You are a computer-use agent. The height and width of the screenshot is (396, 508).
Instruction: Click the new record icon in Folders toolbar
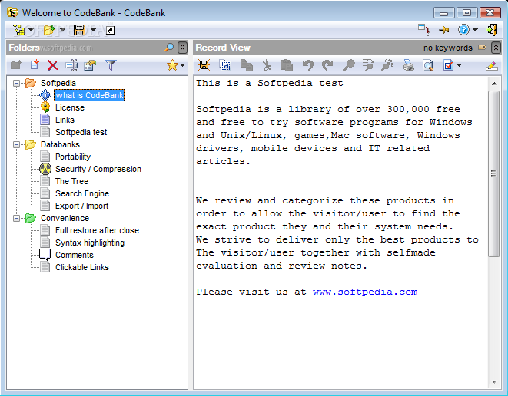(35, 65)
